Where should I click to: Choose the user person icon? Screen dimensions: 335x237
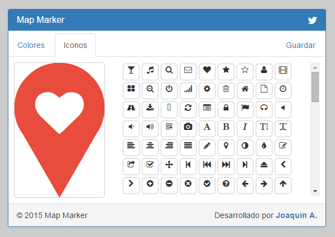(264, 72)
